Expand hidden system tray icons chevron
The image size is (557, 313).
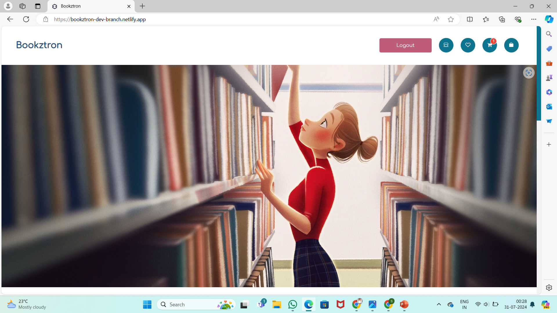pos(439,304)
